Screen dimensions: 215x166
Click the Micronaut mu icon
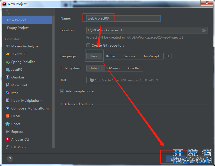(x=8, y=85)
